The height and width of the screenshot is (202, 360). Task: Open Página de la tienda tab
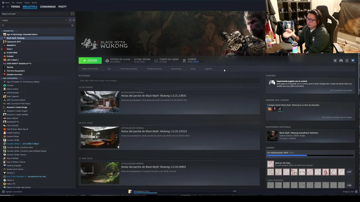click(x=90, y=69)
